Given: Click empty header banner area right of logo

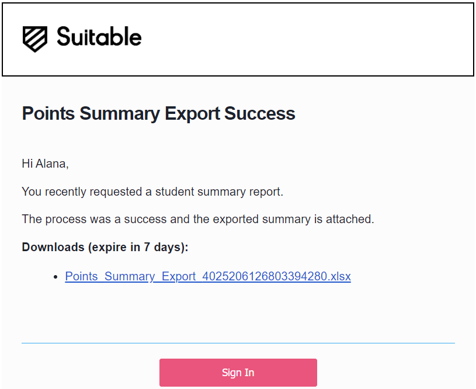Looking at the screenshot, I should pyautogui.click(x=307, y=40).
